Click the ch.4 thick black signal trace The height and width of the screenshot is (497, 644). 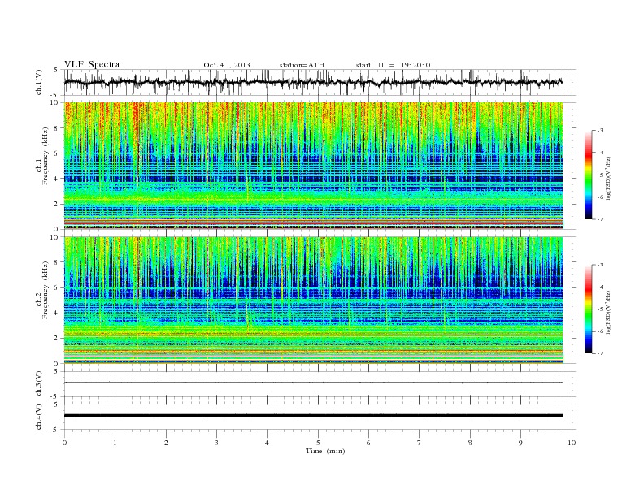click(313, 416)
